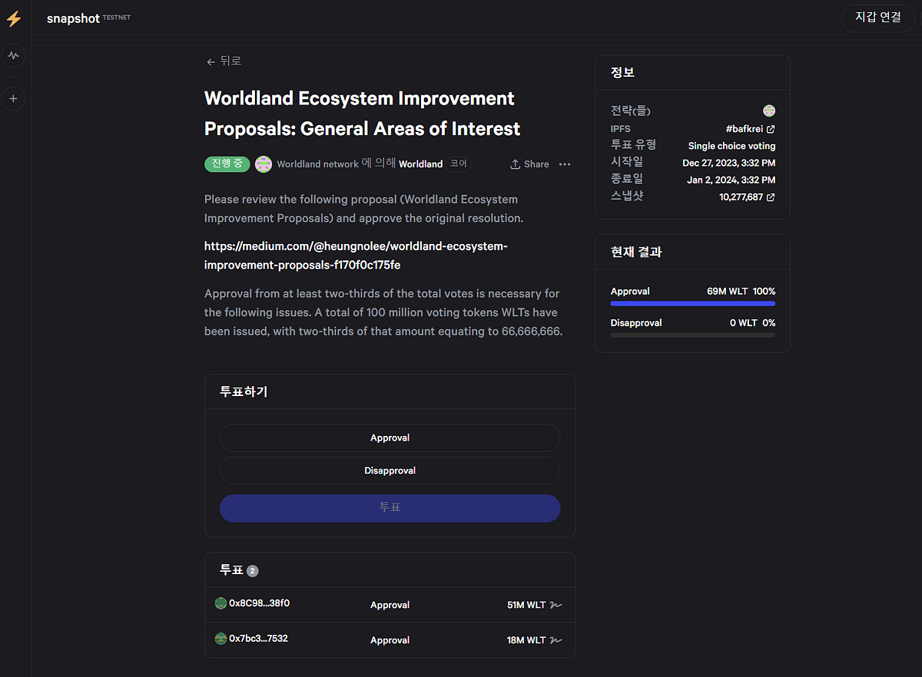View signature icon for 18M WLT vote
922x677 pixels.
pos(556,640)
